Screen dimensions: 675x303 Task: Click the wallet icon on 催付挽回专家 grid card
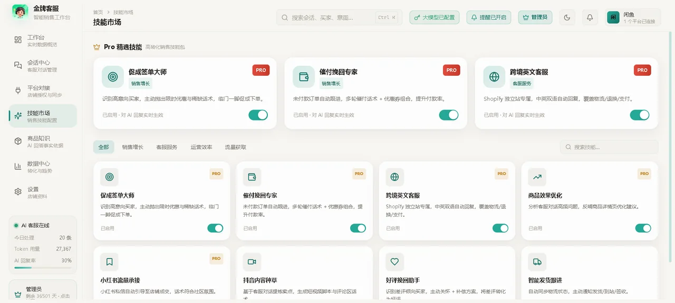pos(252,177)
